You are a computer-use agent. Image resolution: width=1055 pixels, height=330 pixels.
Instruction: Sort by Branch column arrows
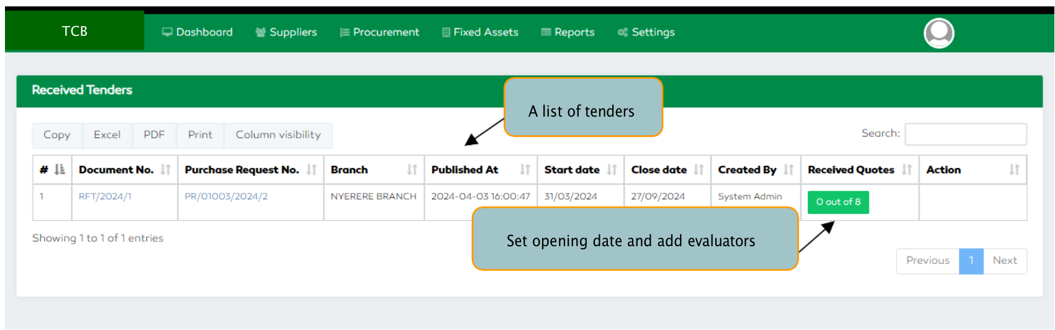(412, 169)
